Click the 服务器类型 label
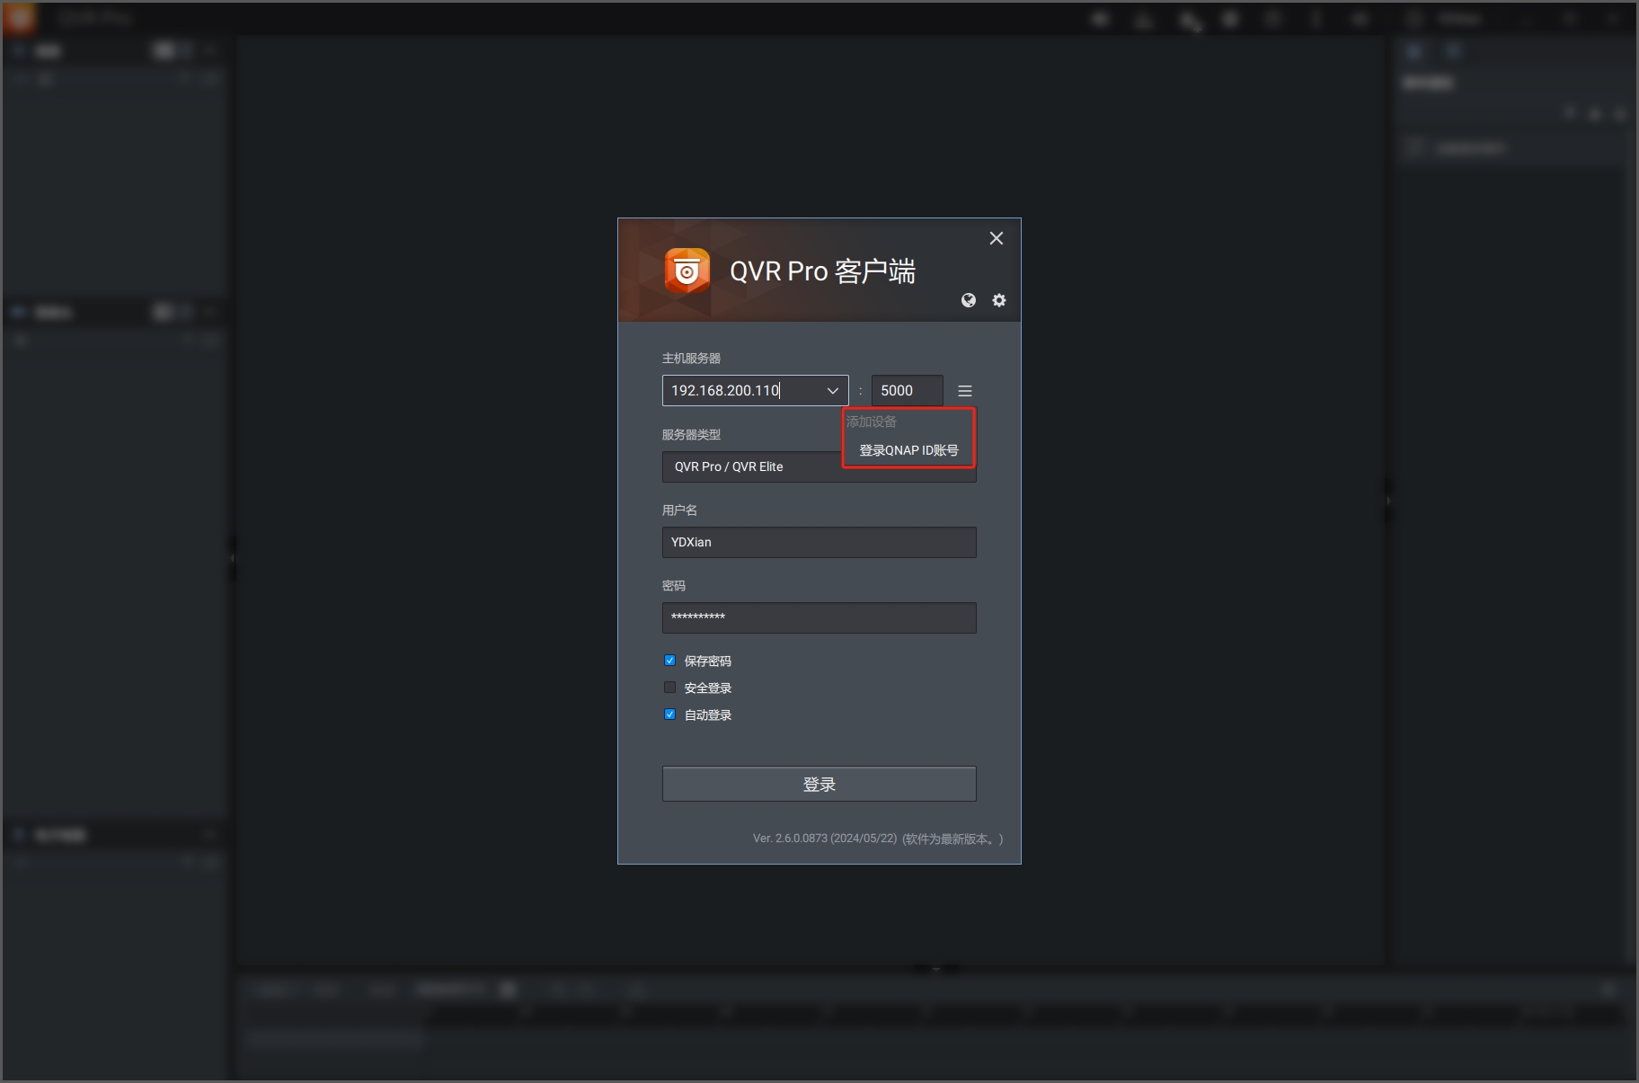 [691, 434]
